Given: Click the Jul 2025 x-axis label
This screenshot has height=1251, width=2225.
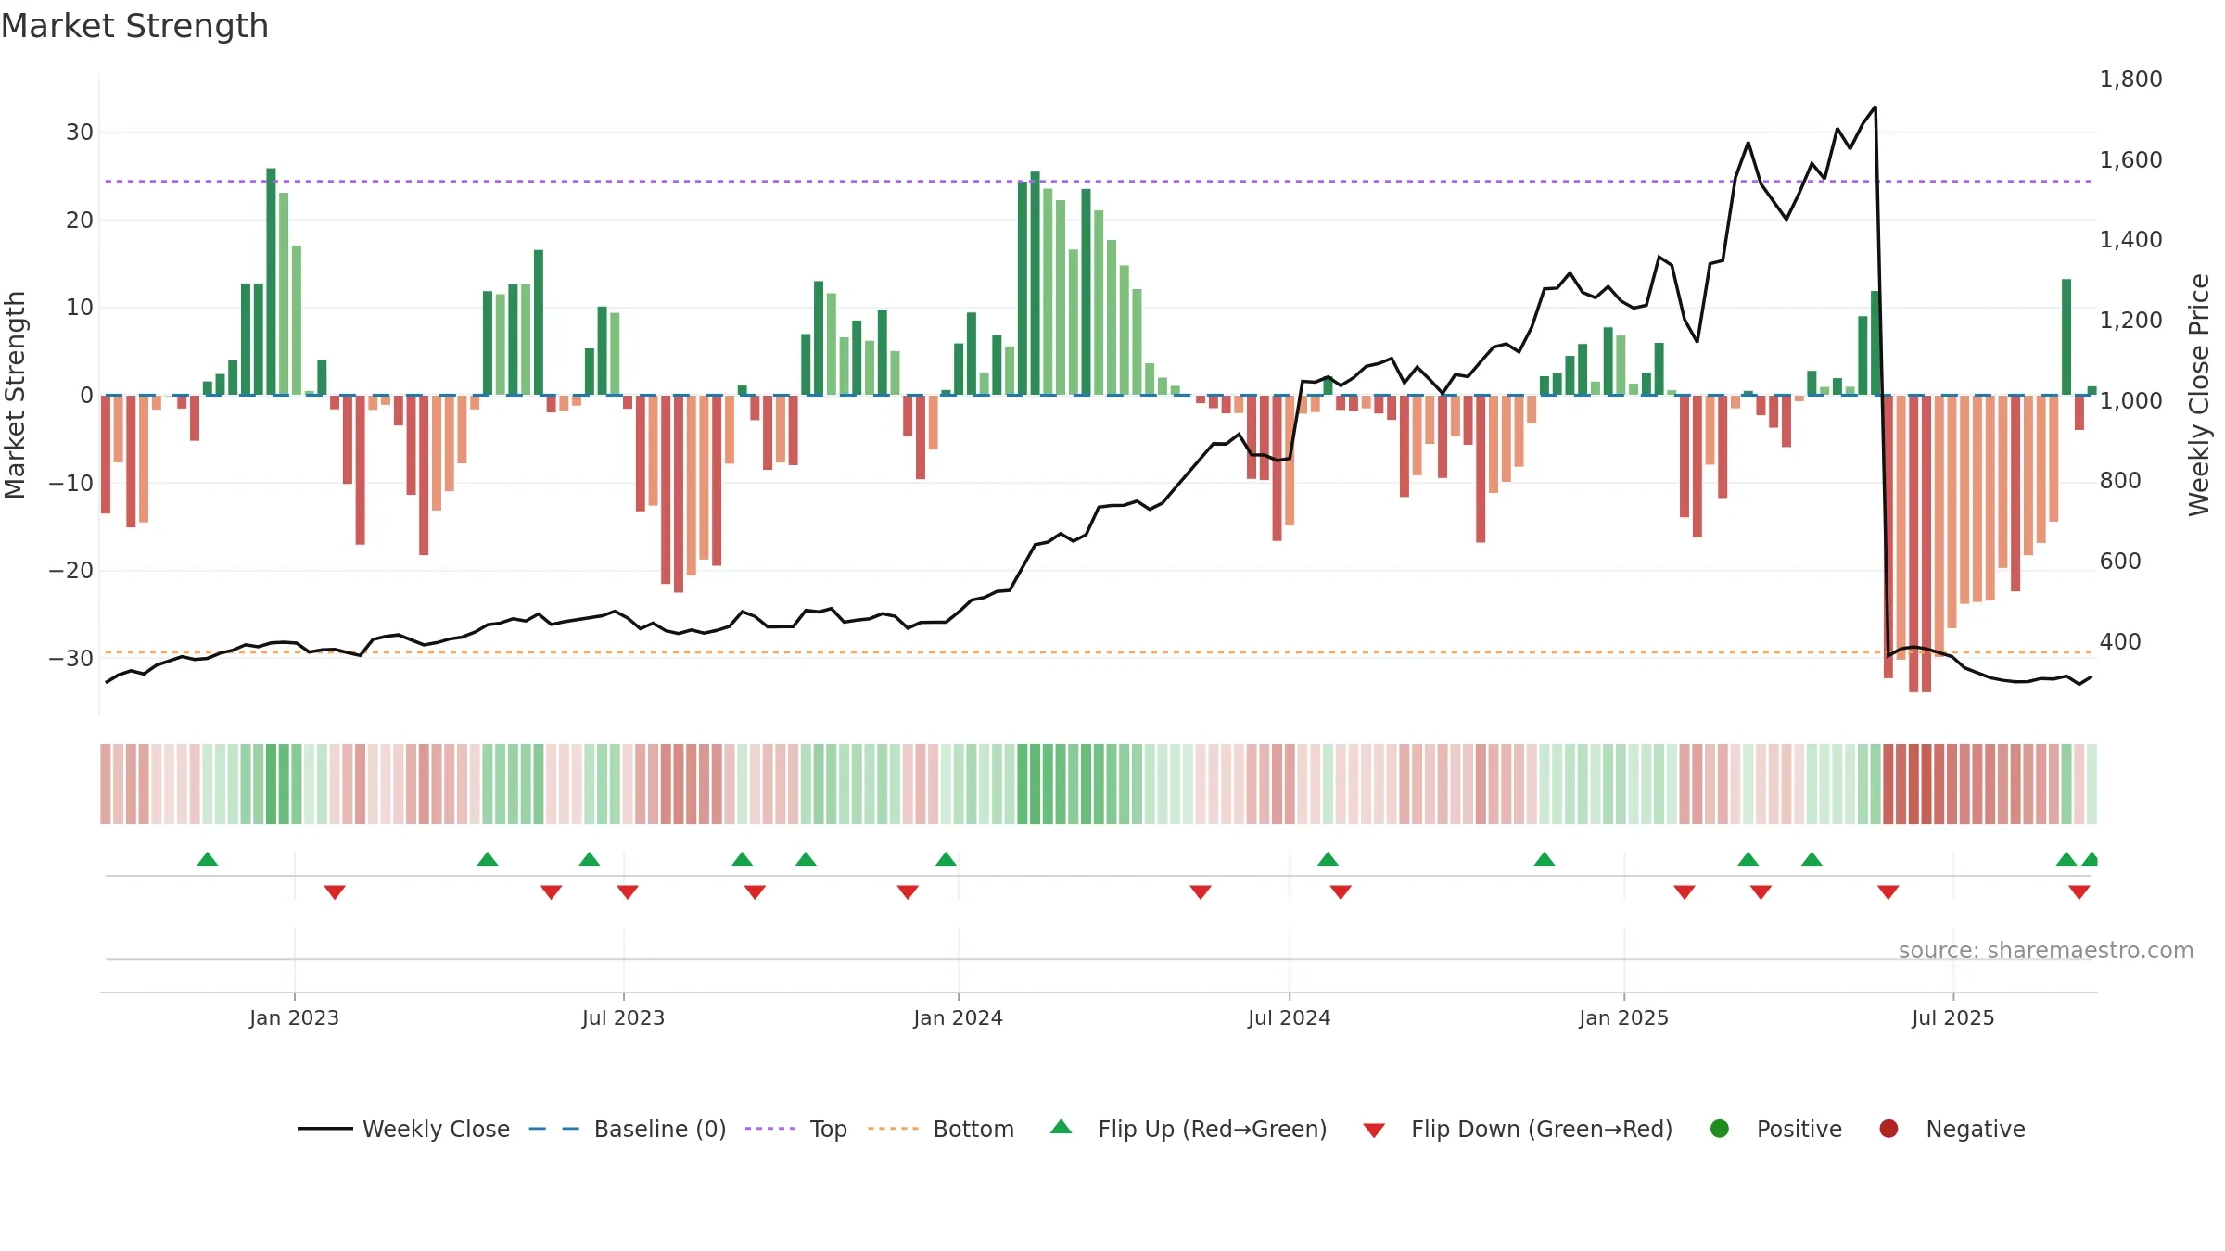Looking at the screenshot, I should pyautogui.click(x=1952, y=1017).
